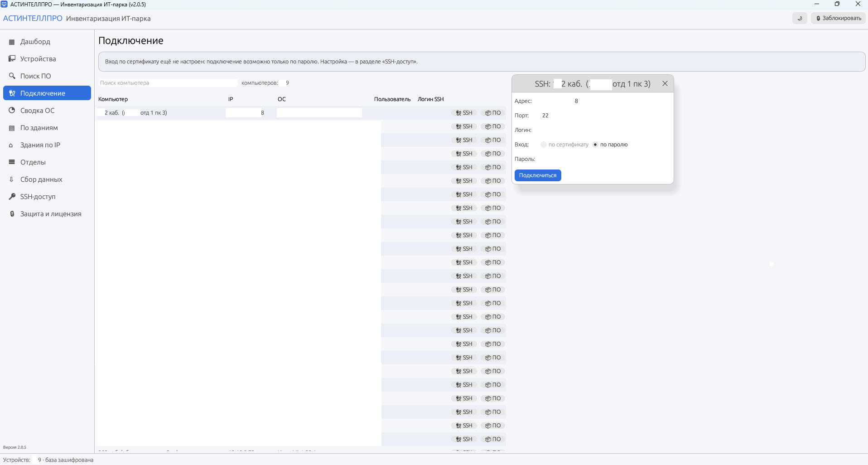Screen dimensions: 868x465
Task: Select the 2 каб. computer row
Action: (x=301, y=113)
